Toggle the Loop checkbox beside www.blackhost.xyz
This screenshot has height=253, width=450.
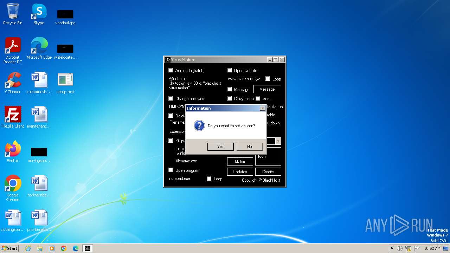click(x=268, y=79)
